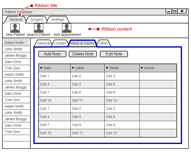This screenshot has width=191, height=156.
Task: Click the Add Note button
Action: [52, 54]
